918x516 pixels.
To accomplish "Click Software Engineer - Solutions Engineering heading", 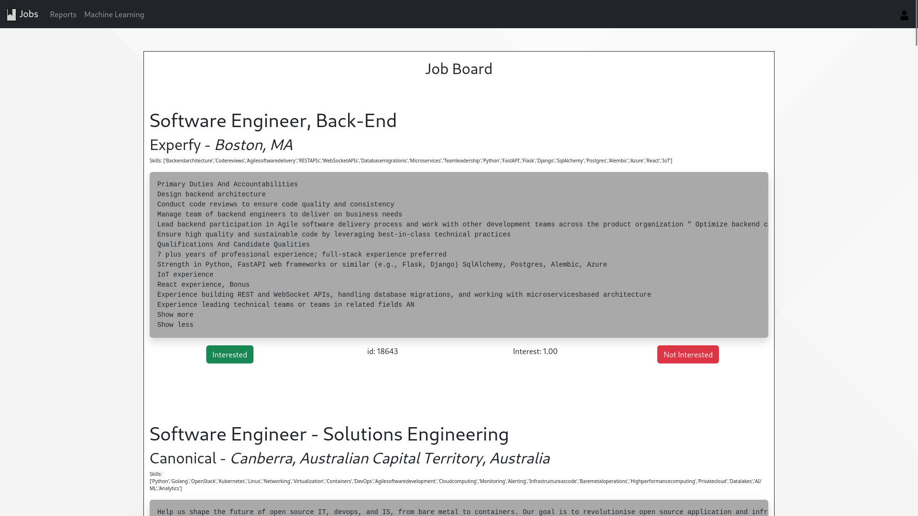I will coord(329,434).
